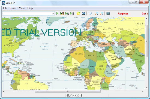Viewport: 150px width, 99px height.
Task: Open the View menu
Action: coord(22,8)
